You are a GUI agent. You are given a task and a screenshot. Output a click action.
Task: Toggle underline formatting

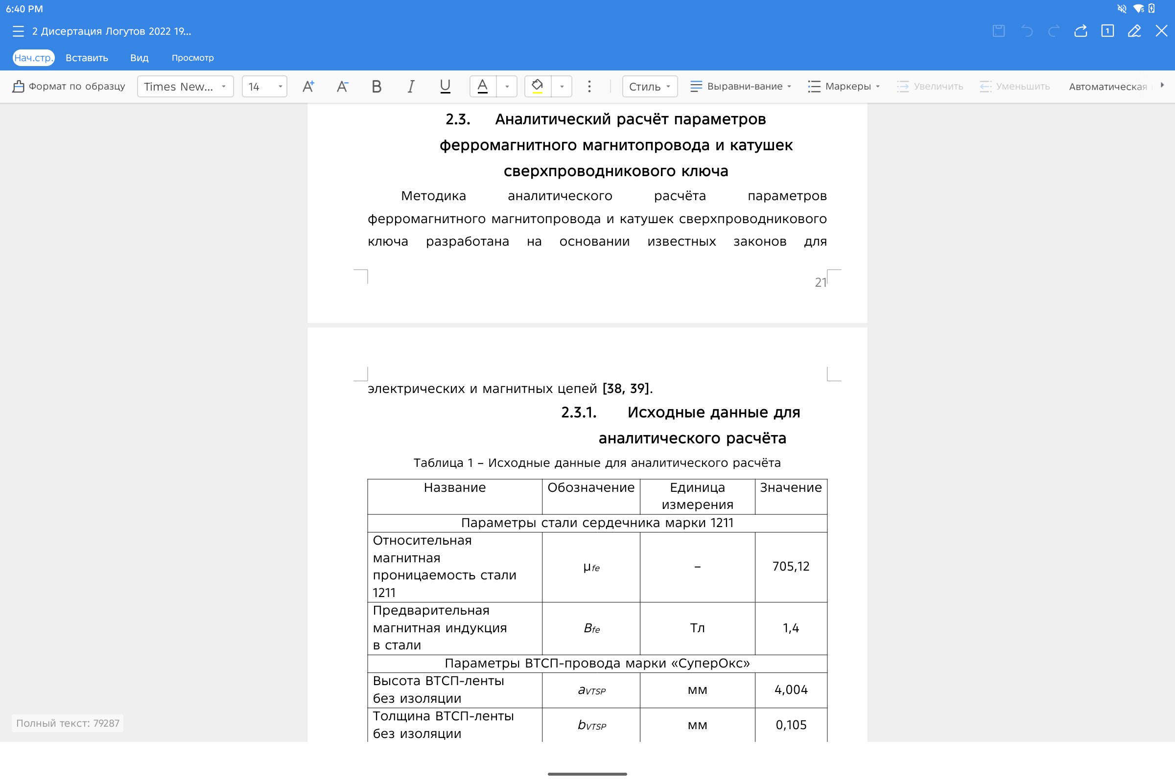coord(445,87)
